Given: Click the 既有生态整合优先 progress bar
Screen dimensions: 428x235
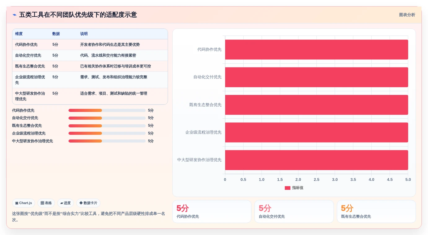Looking at the screenshot, I should 107,126.
